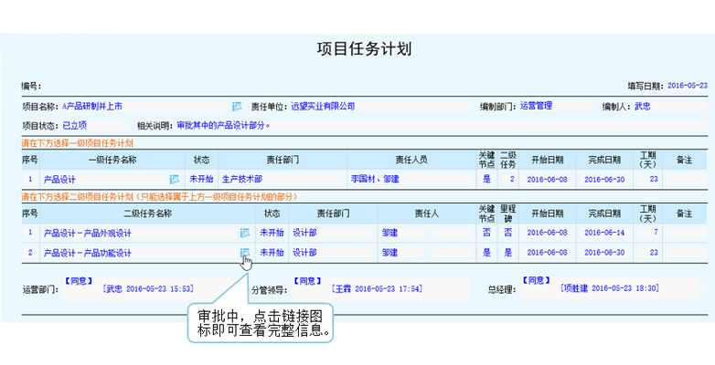Click 运营管理 in the 编制部门 field

536,107
